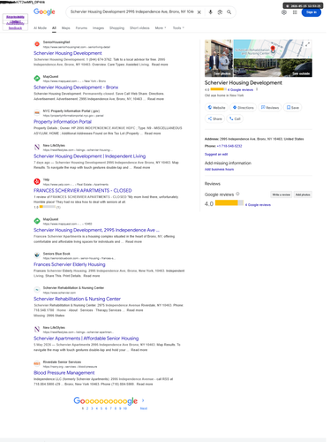Click the Website button in knowledge panel
The image size is (330, 442).
click(x=216, y=108)
